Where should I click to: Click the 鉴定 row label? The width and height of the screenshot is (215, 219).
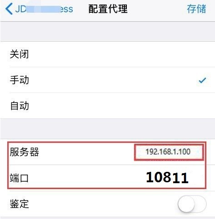point(19,204)
